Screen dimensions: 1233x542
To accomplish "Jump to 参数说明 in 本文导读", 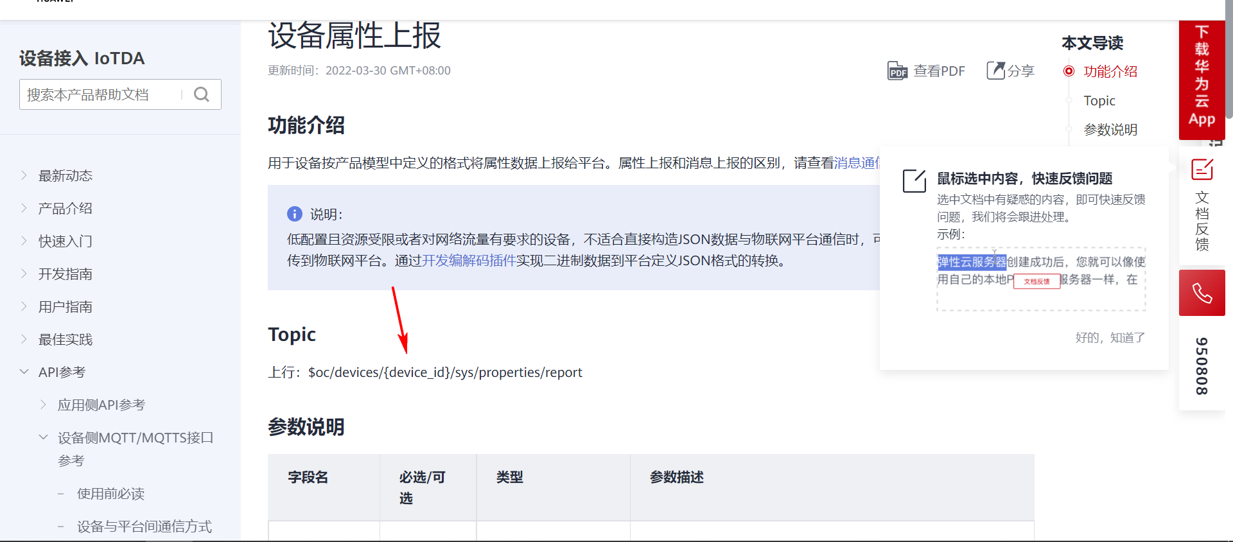I will [1110, 130].
